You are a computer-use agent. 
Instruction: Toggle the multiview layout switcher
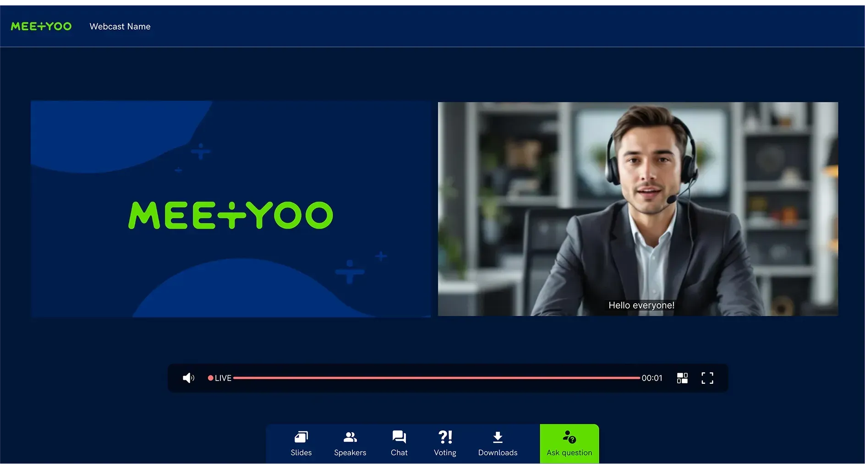tap(682, 378)
